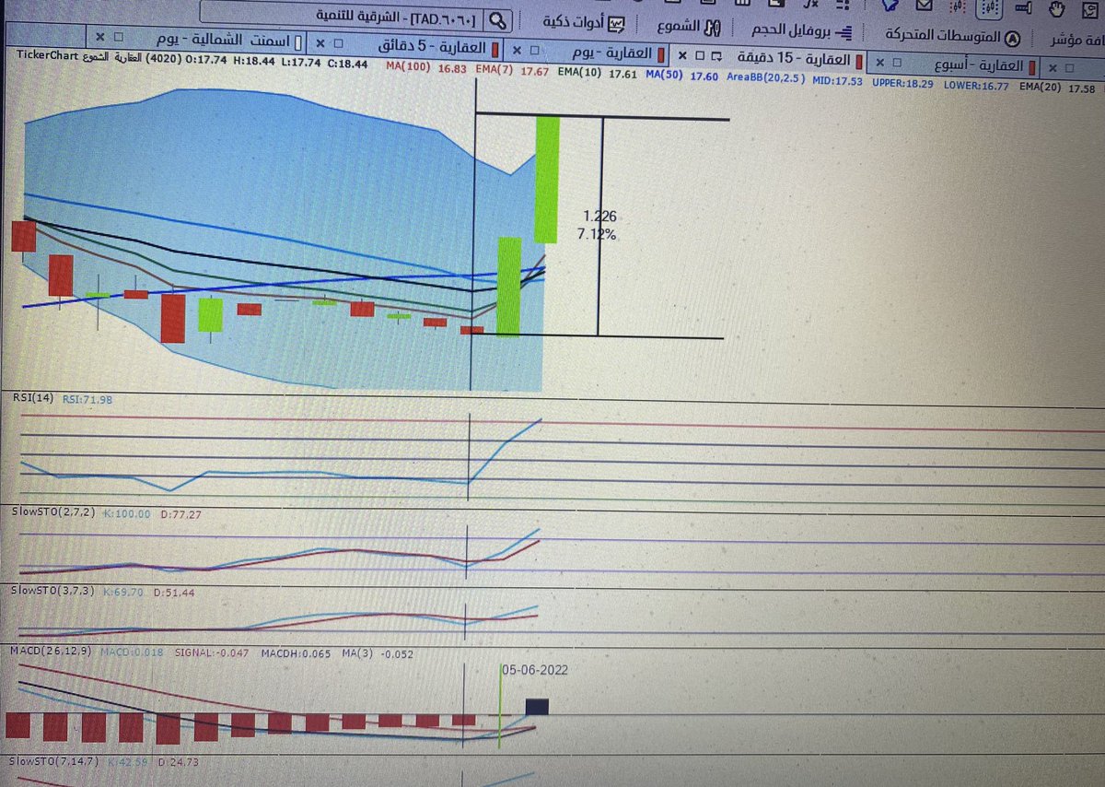Select the hand pan tool
The height and width of the screenshot is (787, 1105).
pos(1058,8)
